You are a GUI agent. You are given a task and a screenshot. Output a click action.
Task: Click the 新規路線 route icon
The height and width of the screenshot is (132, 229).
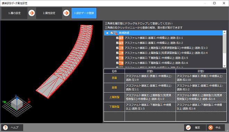click(115, 33)
